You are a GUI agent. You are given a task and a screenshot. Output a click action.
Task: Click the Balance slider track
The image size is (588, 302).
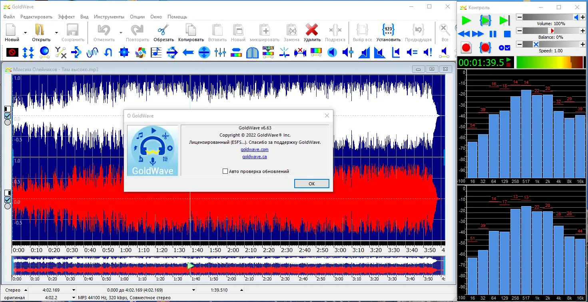point(551,31)
